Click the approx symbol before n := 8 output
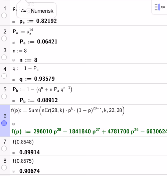This screenshot has height=176, width=167. click(13, 61)
